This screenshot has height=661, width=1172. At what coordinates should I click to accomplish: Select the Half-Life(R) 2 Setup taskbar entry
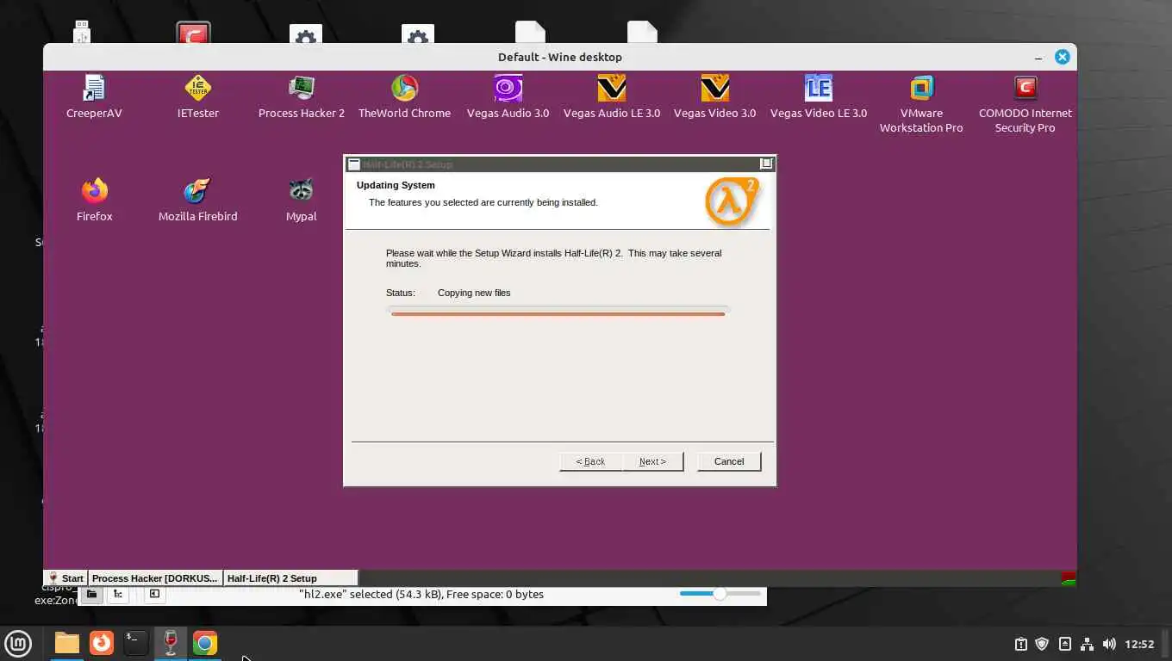point(290,578)
